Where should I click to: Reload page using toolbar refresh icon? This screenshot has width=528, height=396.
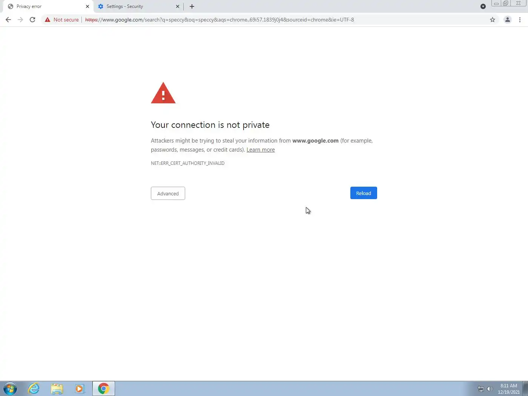pos(32,20)
